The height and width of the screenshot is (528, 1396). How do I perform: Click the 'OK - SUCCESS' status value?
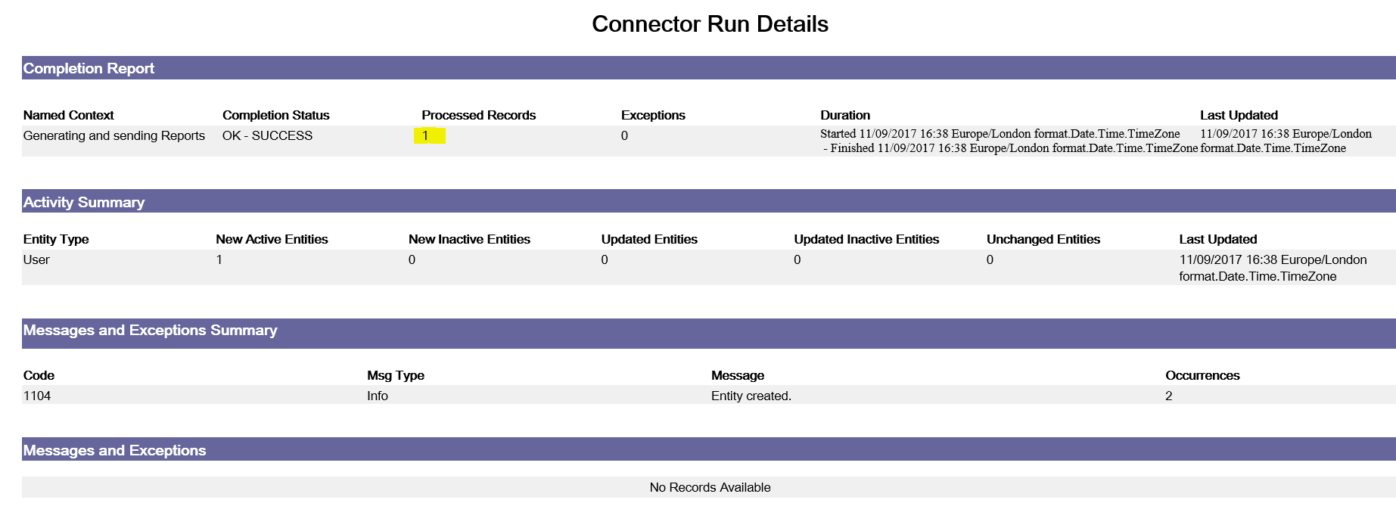(267, 135)
